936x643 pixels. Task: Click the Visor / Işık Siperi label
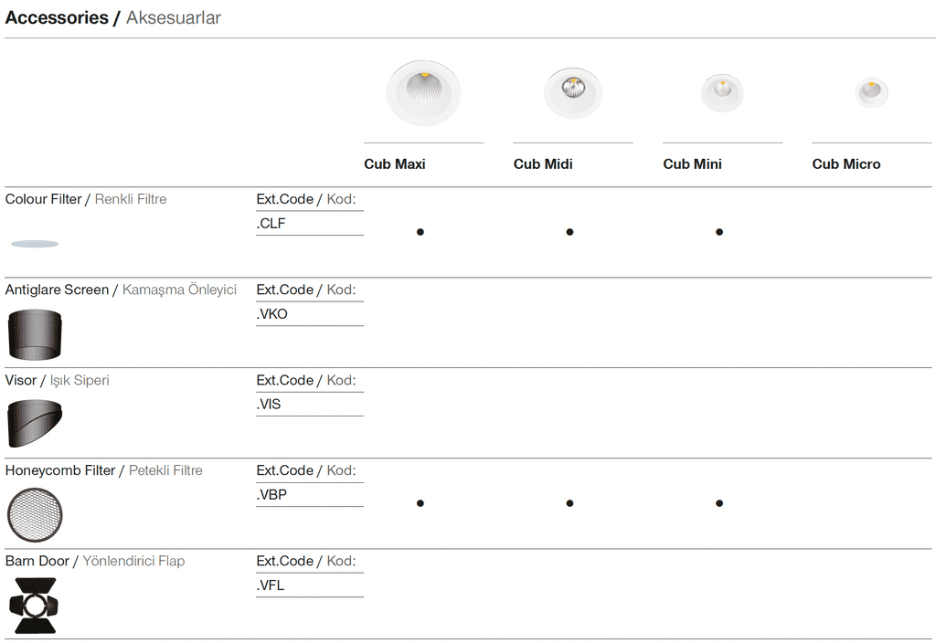(x=58, y=381)
